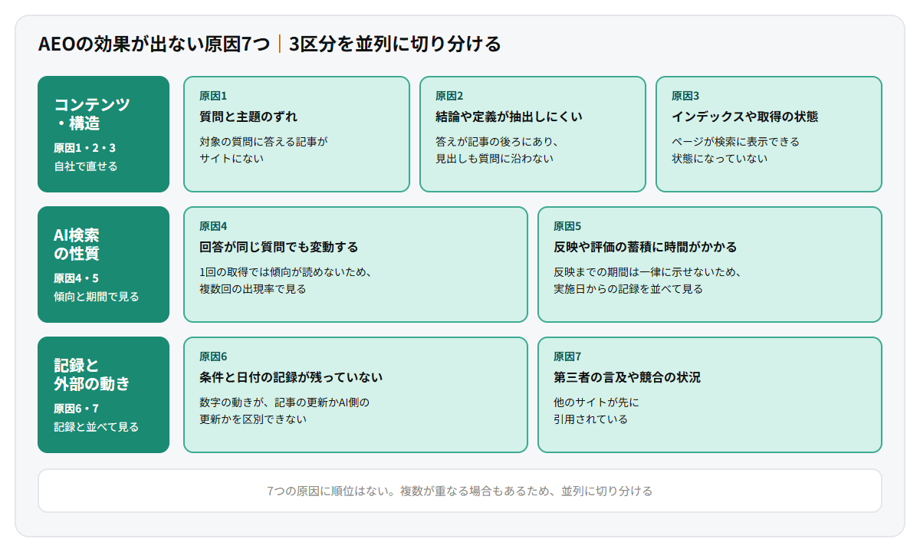
Task: Click the '原因1' card label
Action: click(213, 96)
